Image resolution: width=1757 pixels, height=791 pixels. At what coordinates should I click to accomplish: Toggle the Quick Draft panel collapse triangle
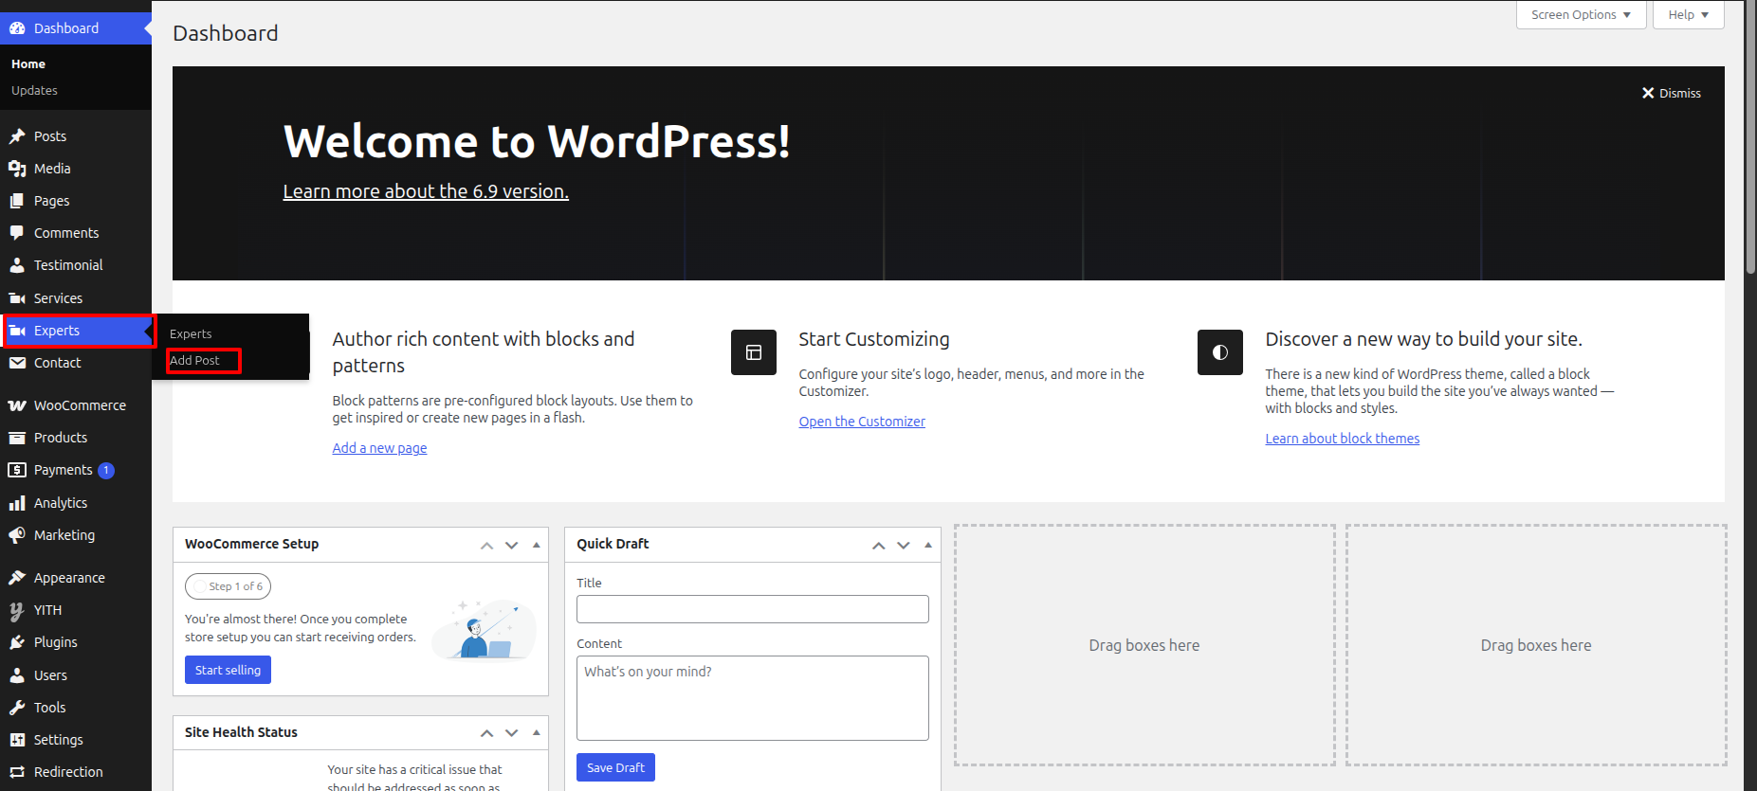(928, 545)
